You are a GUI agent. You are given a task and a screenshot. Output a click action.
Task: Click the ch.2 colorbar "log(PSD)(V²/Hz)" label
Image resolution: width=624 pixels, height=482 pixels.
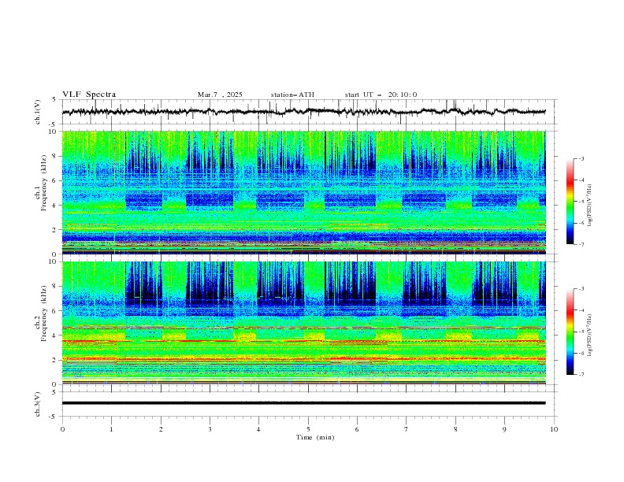click(589, 335)
